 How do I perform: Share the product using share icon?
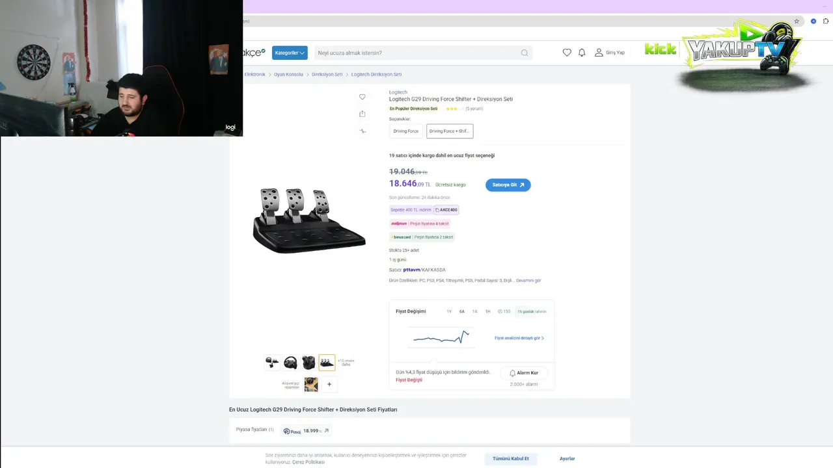pos(362,114)
